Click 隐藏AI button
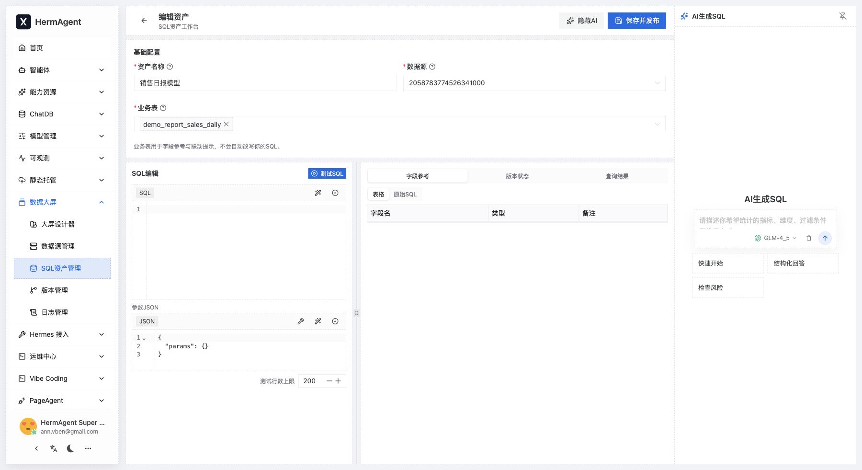This screenshot has height=470, width=862. [x=582, y=21]
